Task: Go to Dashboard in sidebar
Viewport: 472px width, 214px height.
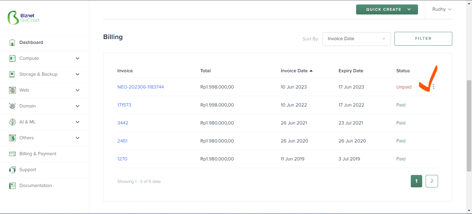Action: 31,43
